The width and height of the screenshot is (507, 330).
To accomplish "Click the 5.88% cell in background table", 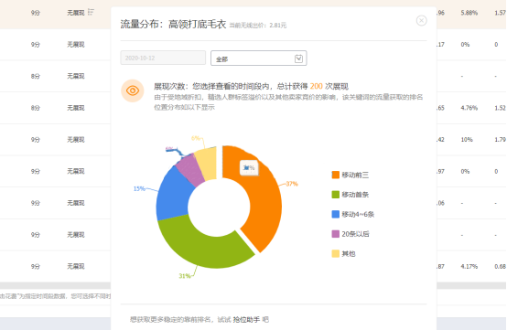I will [469, 13].
